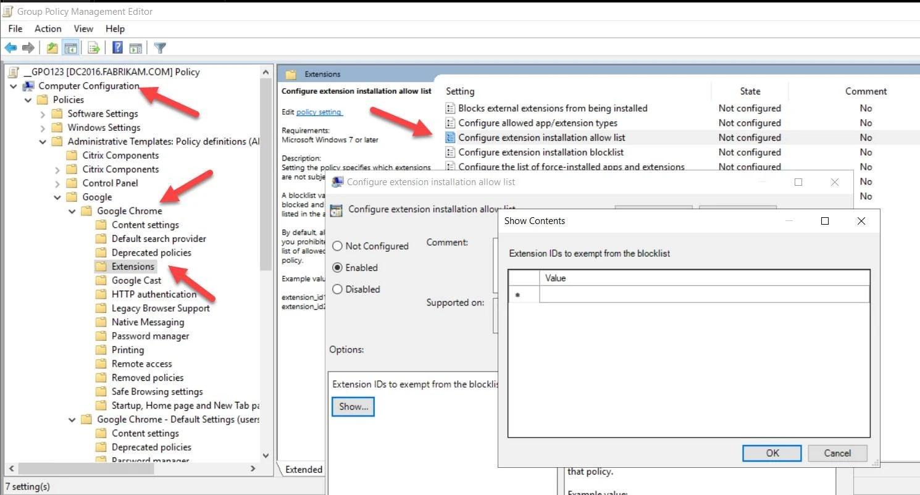Switch to the Extended tab
Image resolution: width=920 pixels, height=495 pixels.
[303, 469]
